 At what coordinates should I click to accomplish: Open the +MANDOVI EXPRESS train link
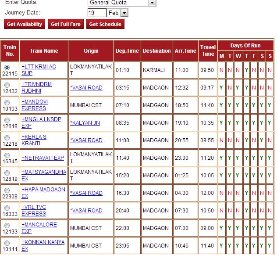tap(35, 105)
